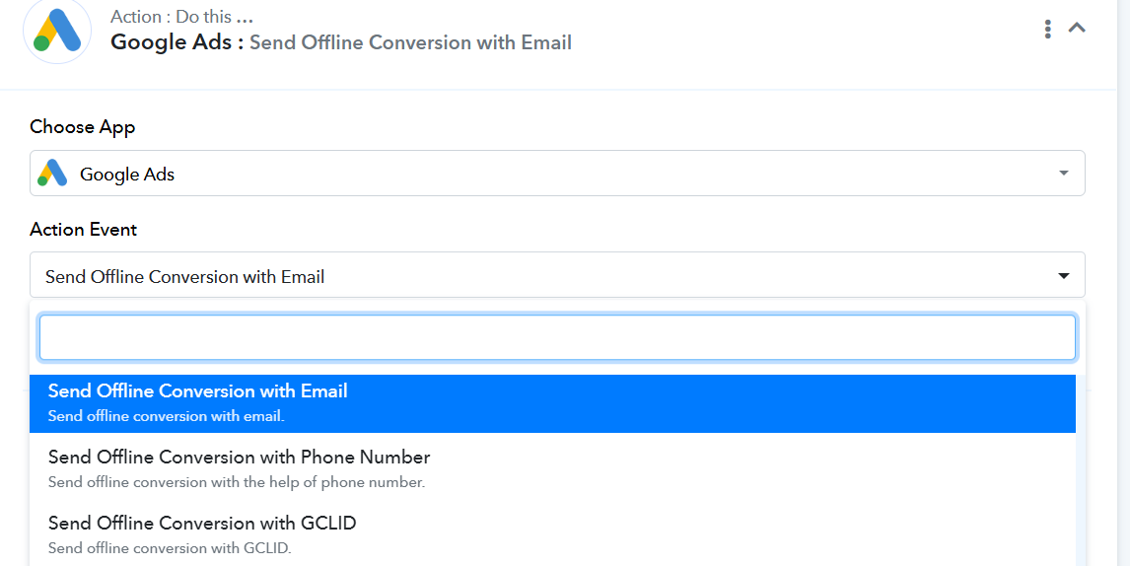This screenshot has height=566, width=1130.
Task: Open the three-dot options menu
Action: pyautogui.click(x=1048, y=29)
